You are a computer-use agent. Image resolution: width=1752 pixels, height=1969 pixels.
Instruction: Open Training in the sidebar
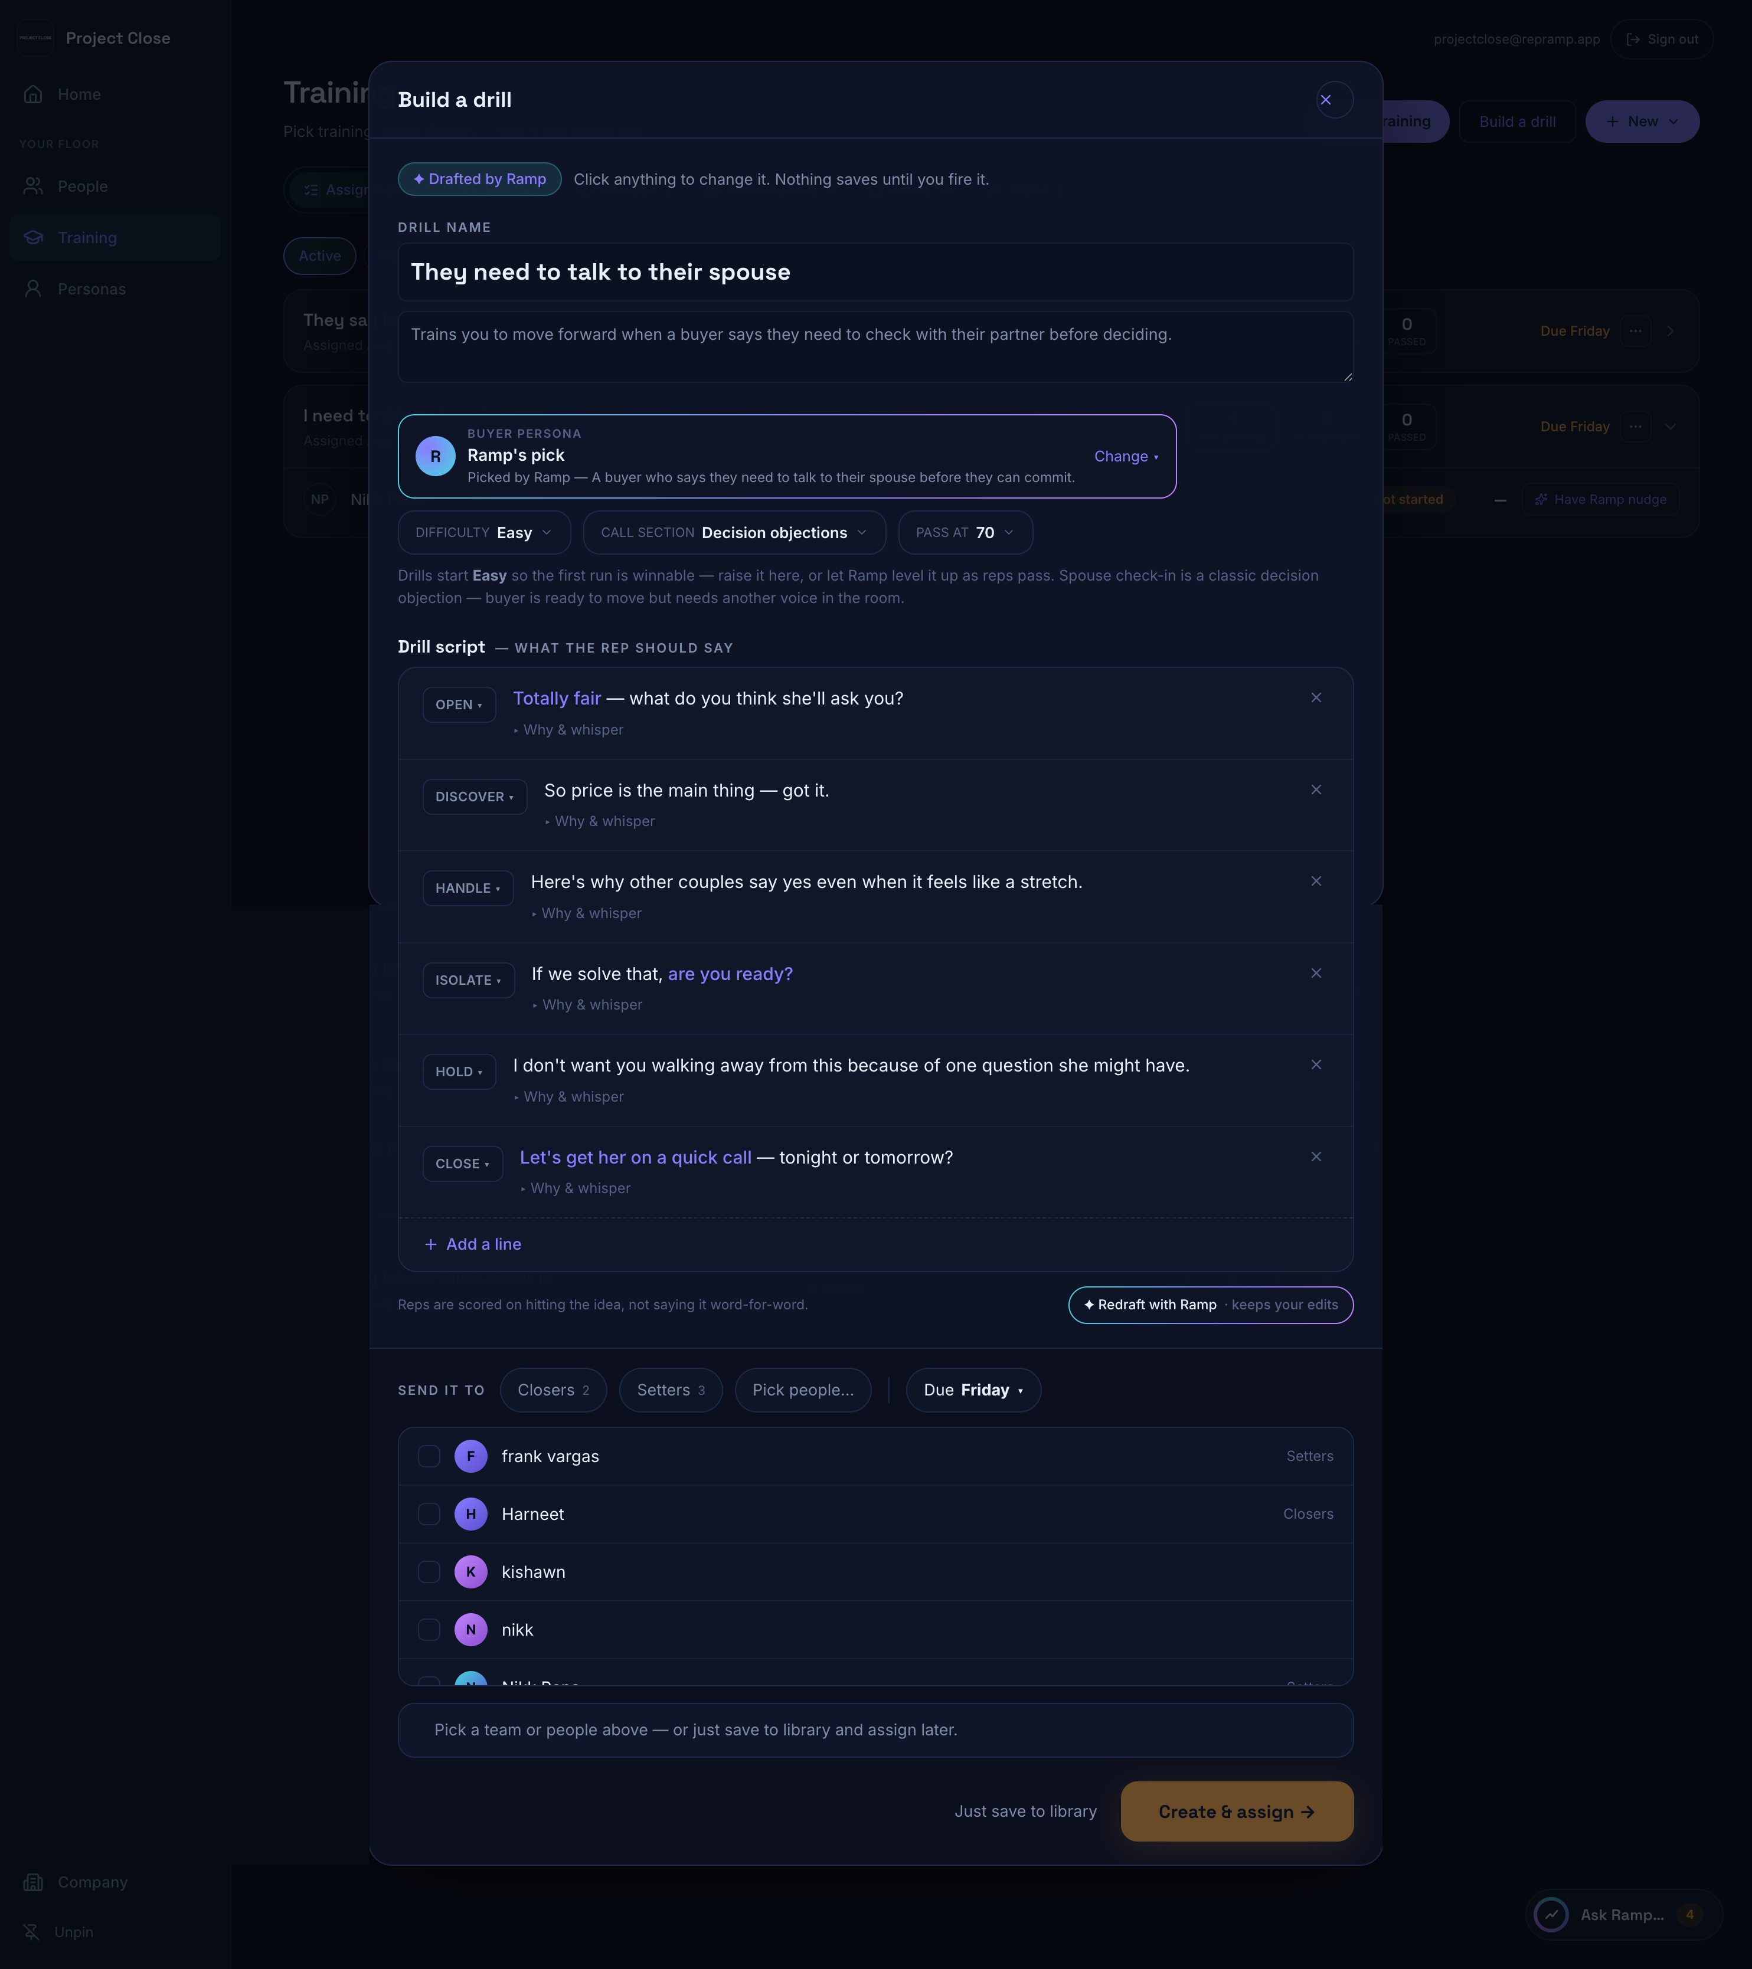pos(115,238)
